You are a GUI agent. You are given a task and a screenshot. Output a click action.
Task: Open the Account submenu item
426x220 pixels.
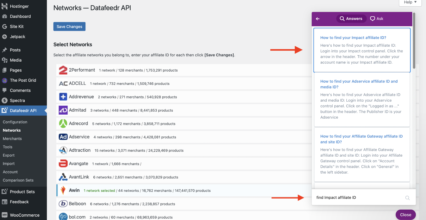(x=10, y=172)
